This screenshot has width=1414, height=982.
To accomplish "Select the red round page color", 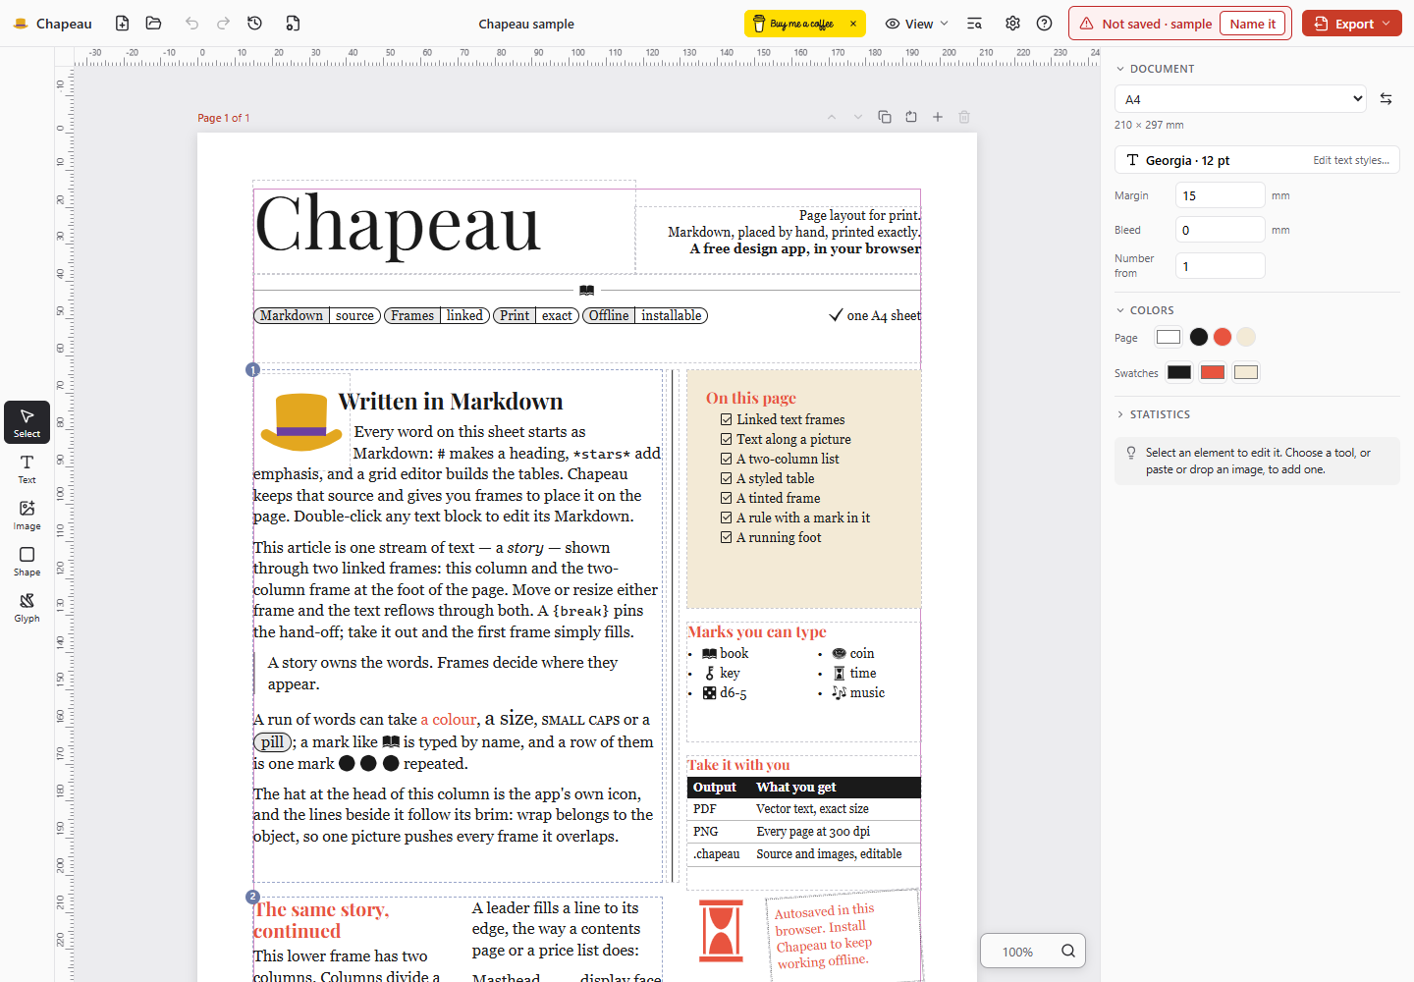I will [x=1223, y=337].
